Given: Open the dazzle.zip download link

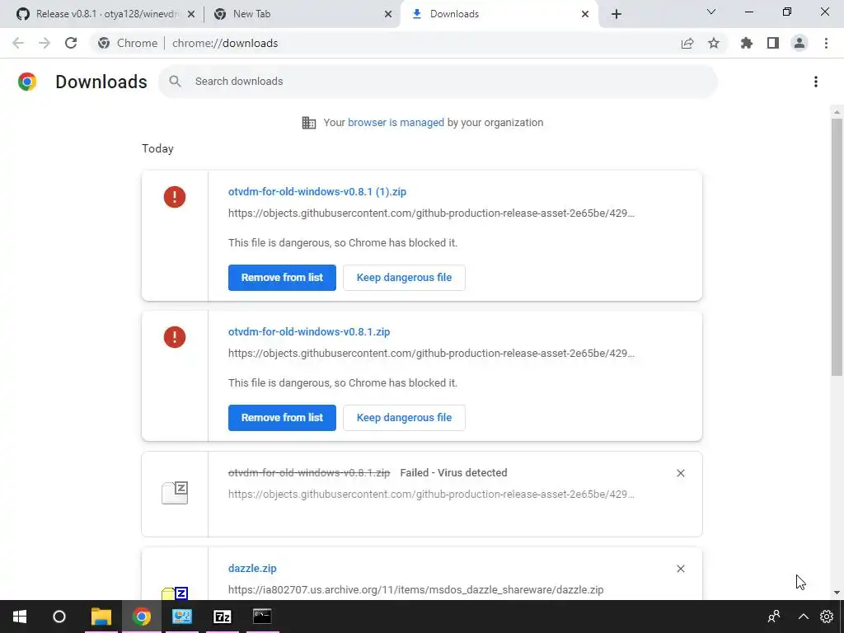Looking at the screenshot, I should (252, 569).
